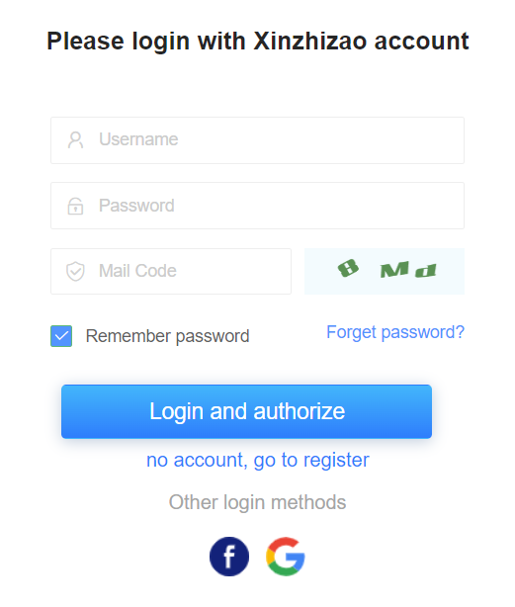515x607 pixels.
Task: Click the white checkmark in the blue checkbox
Action: coord(61,336)
